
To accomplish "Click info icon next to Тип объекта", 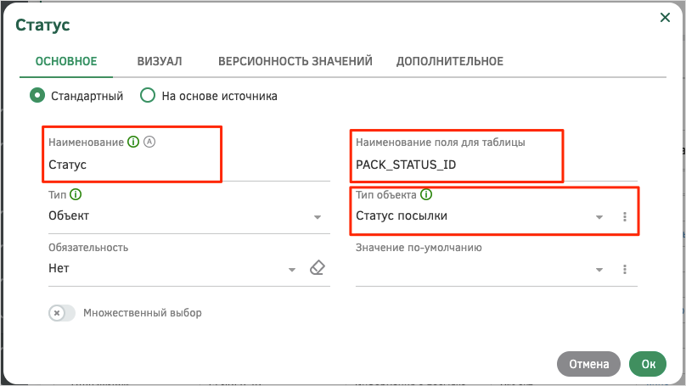I will coord(426,194).
